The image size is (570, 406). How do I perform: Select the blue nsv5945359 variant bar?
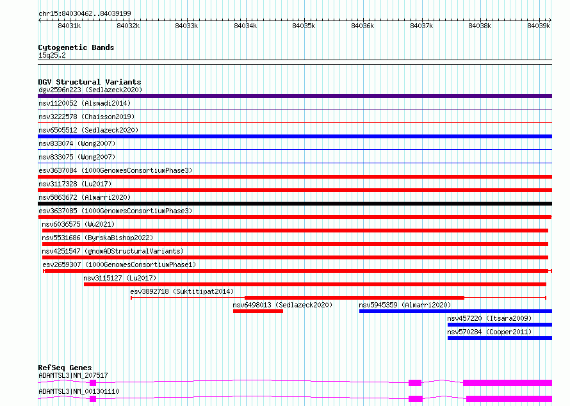coord(455,311)
